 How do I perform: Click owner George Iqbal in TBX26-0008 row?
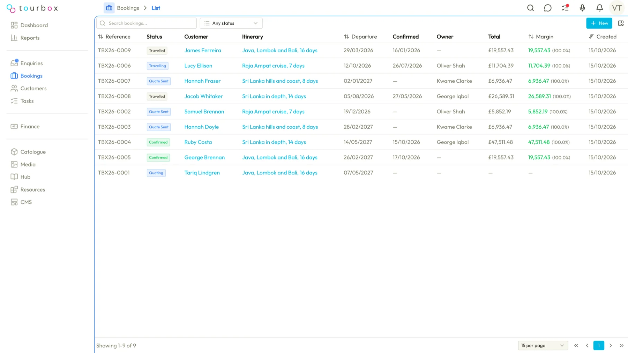[x=453, y=96]
